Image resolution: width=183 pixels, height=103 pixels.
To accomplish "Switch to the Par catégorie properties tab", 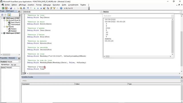I will pos(13,65).
